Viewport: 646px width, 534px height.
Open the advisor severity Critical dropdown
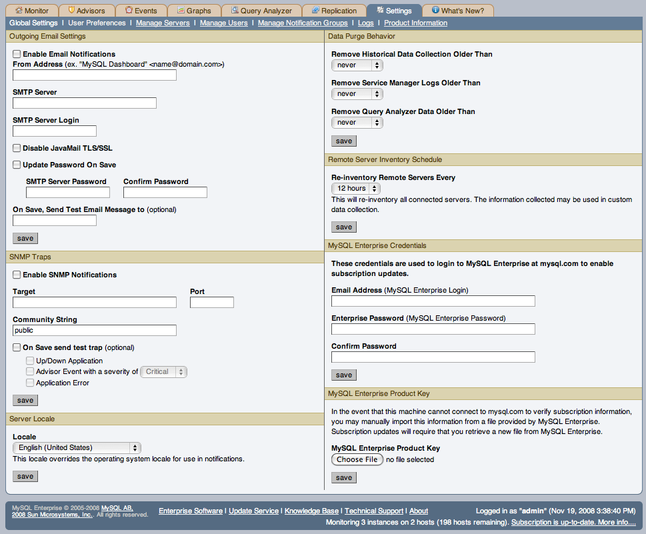tap(163, 371)
